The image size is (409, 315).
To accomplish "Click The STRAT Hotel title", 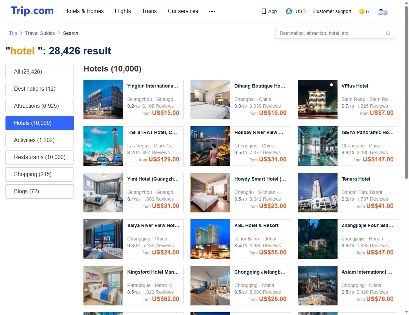I will (x=152, y=132).
